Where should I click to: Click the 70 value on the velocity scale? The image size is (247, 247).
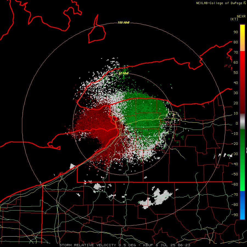pyautogui.click(x=236, y=52)
